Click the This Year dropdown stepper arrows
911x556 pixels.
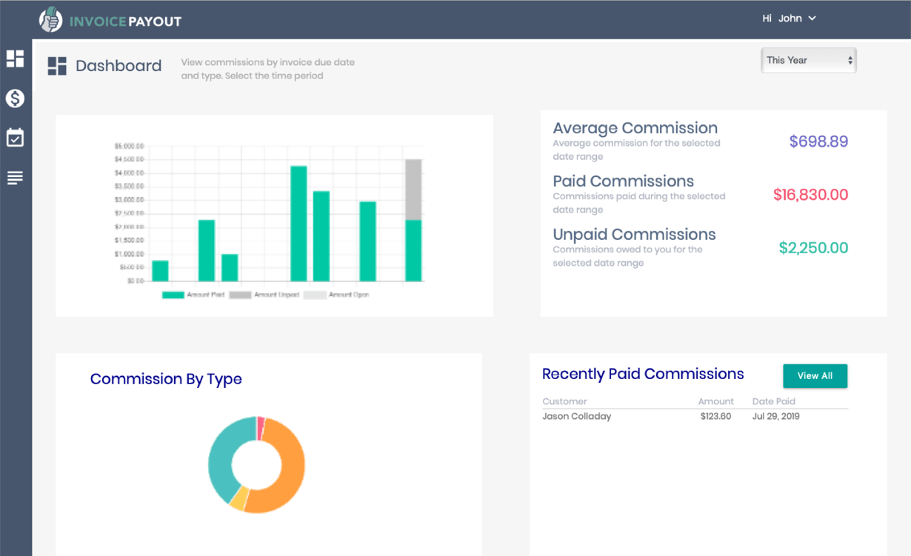click(850, 60)
